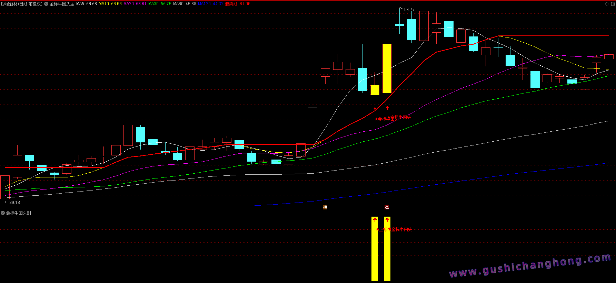616x283 pixels.
Task: Click the green MA30 legend label
Action: click(x=160, y=4)
